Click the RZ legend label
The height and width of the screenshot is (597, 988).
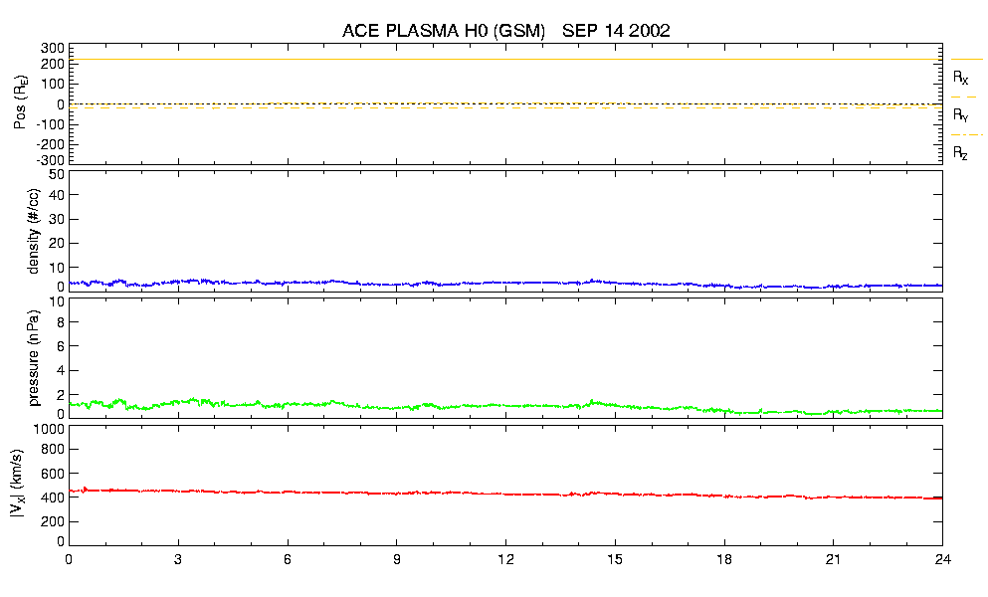960,153
